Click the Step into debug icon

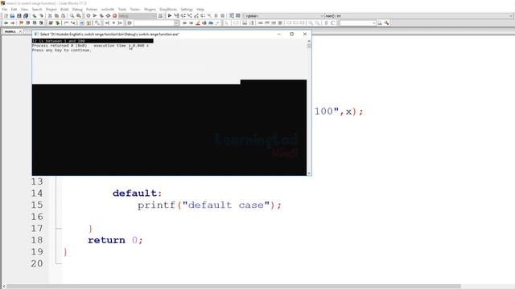point(190,16)
